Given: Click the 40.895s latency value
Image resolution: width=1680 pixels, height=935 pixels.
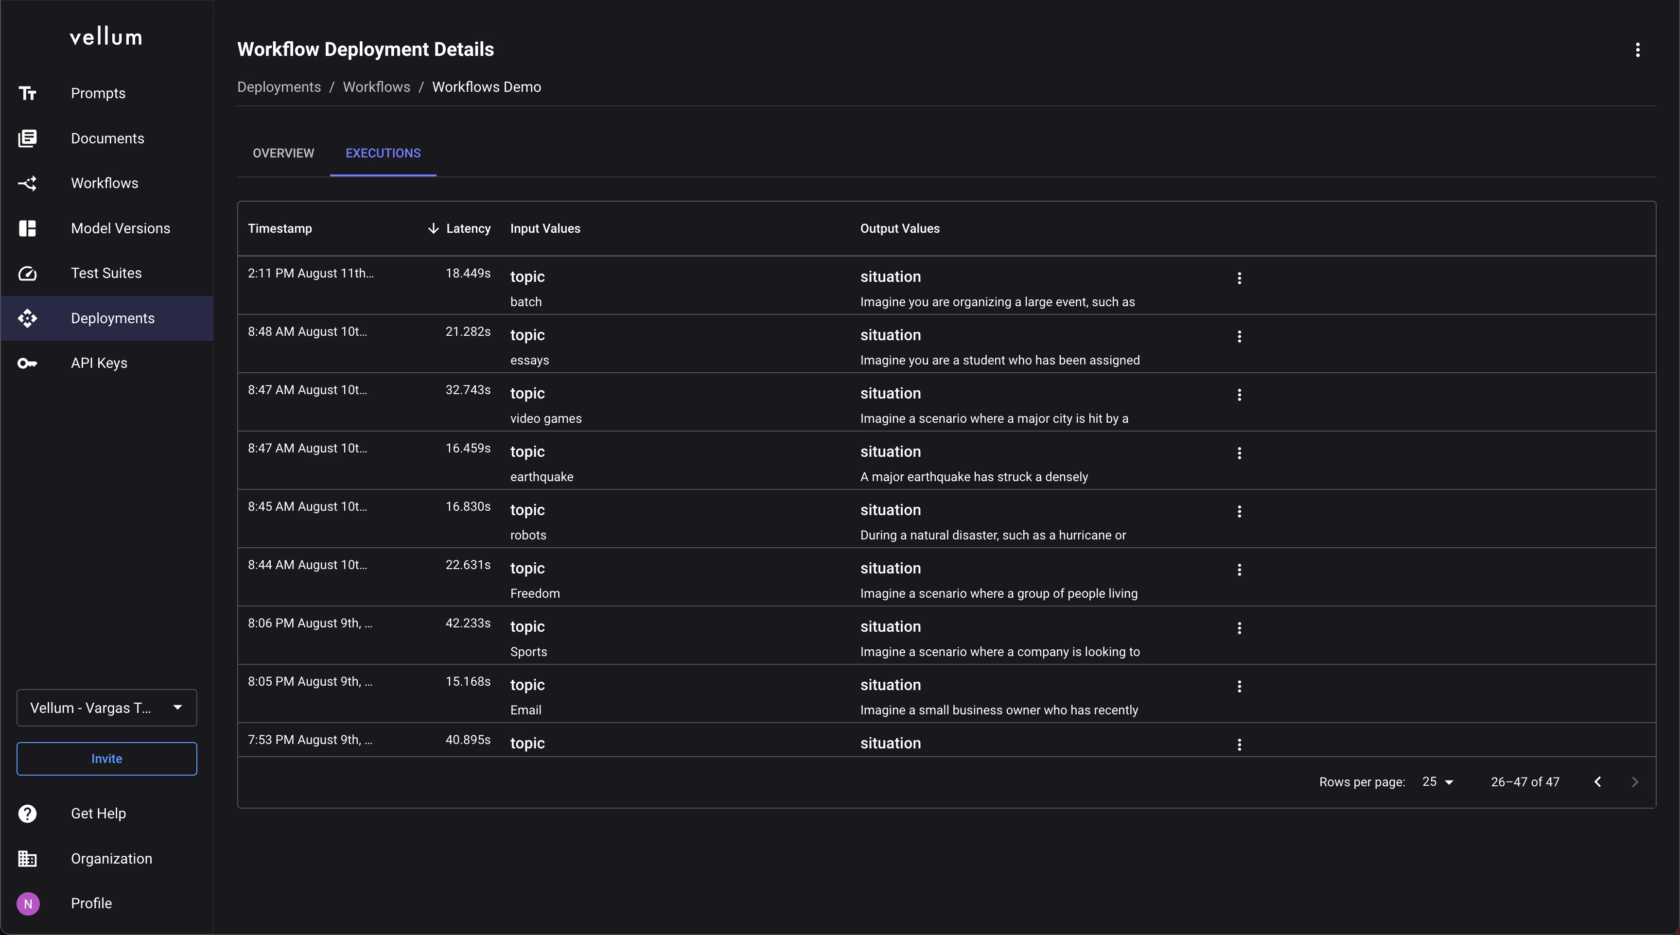Looking at the screenshot, I should coord(468,740).
